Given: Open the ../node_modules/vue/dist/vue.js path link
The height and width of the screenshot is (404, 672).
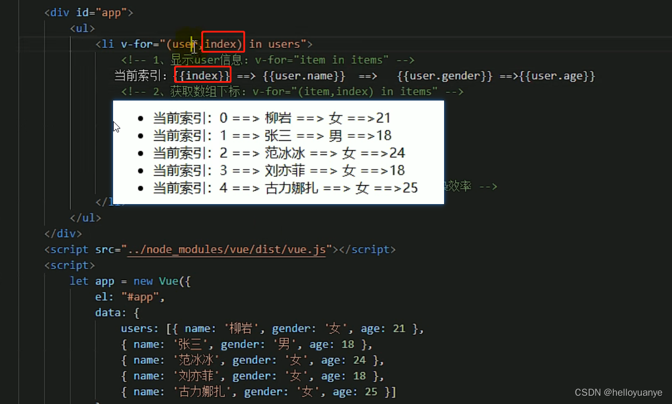Looking at the screenshot, I should (227, 250).
